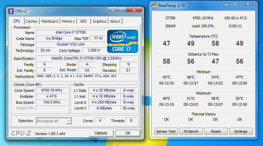The width and height of the screenshot is (263, 146).
Task: Click the '306A9' CPUID text in RealTemp
Action: [170, 26]
